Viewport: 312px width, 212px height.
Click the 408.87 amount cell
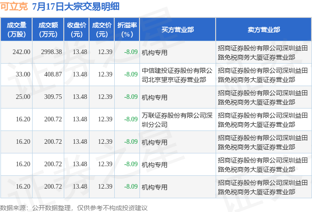click(53, 75)
